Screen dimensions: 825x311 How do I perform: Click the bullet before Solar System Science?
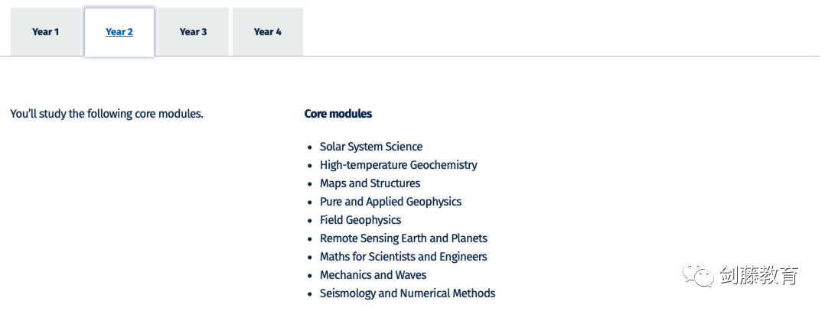(x=310, y=147)
